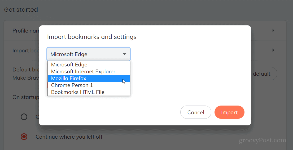Choose Bookmarks HTML File option
This screenshot has width=293, height=150.
click(x=89, y=92)
